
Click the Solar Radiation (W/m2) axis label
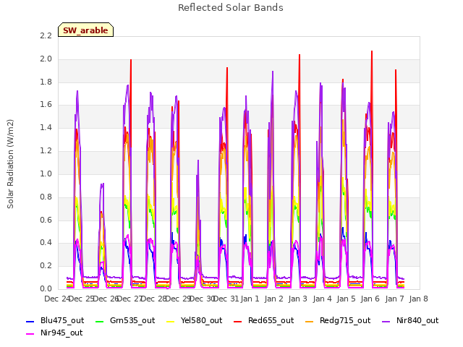(x=10, y=164)
